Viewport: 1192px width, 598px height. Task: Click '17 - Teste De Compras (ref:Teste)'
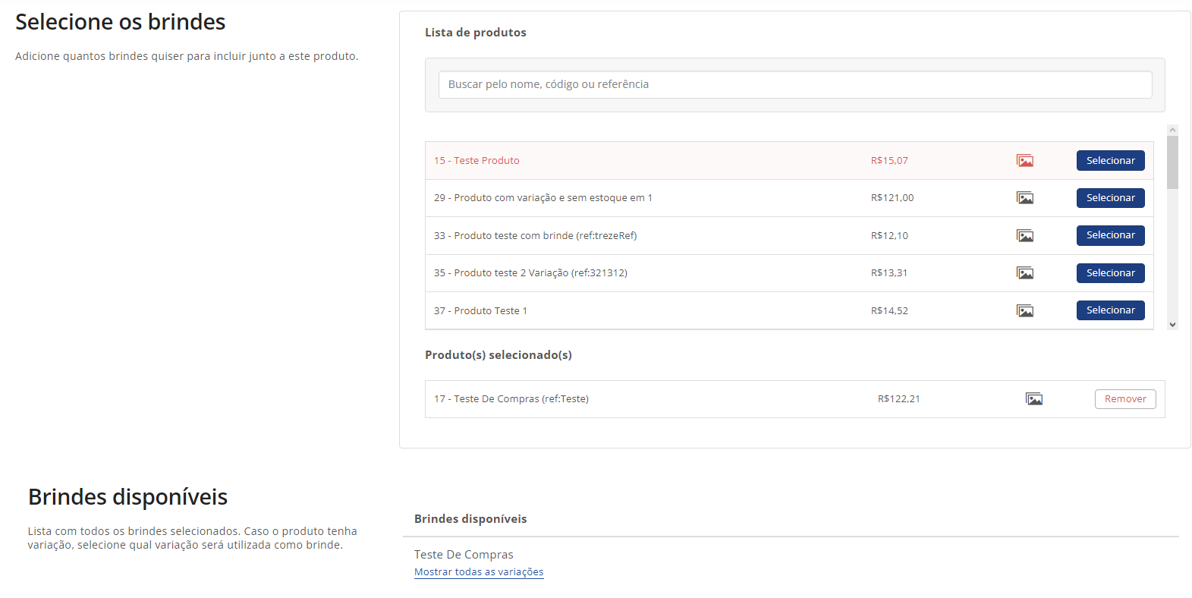(x=511, y=399)
